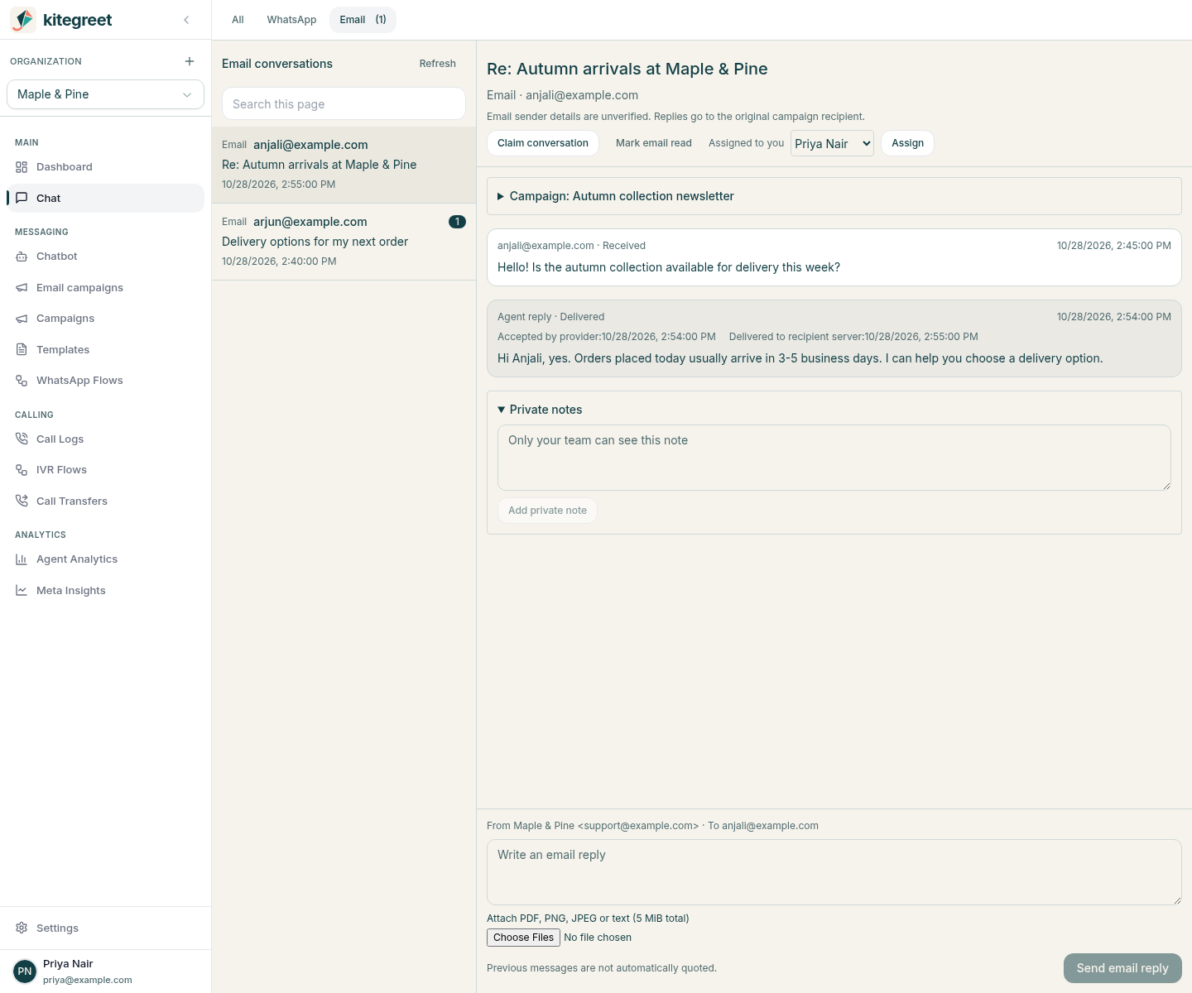Switch to the WhatsApp tab
Viewport: 1192px width, 993px height.
291,20
